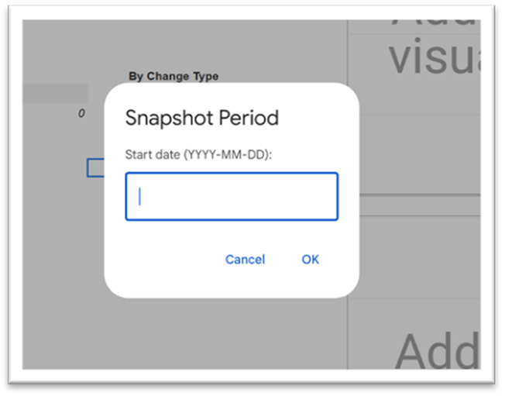505x396 pixels.
Task: Place cursor at the blinking text caret
Action: coord(140,197)
